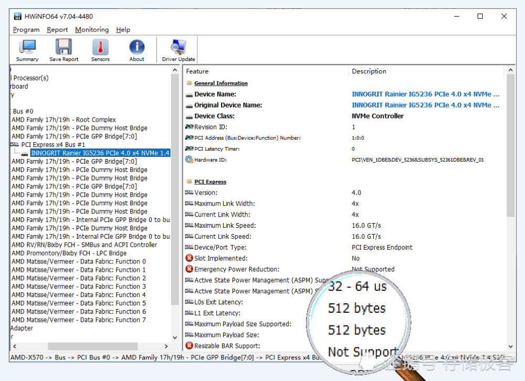The height and width of the screenshot is (381, 525).
Task: Click the Hardware ID gear icon
Action: (189, 160)
